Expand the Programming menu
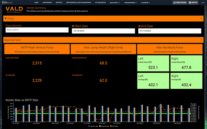 coord(131,2)
